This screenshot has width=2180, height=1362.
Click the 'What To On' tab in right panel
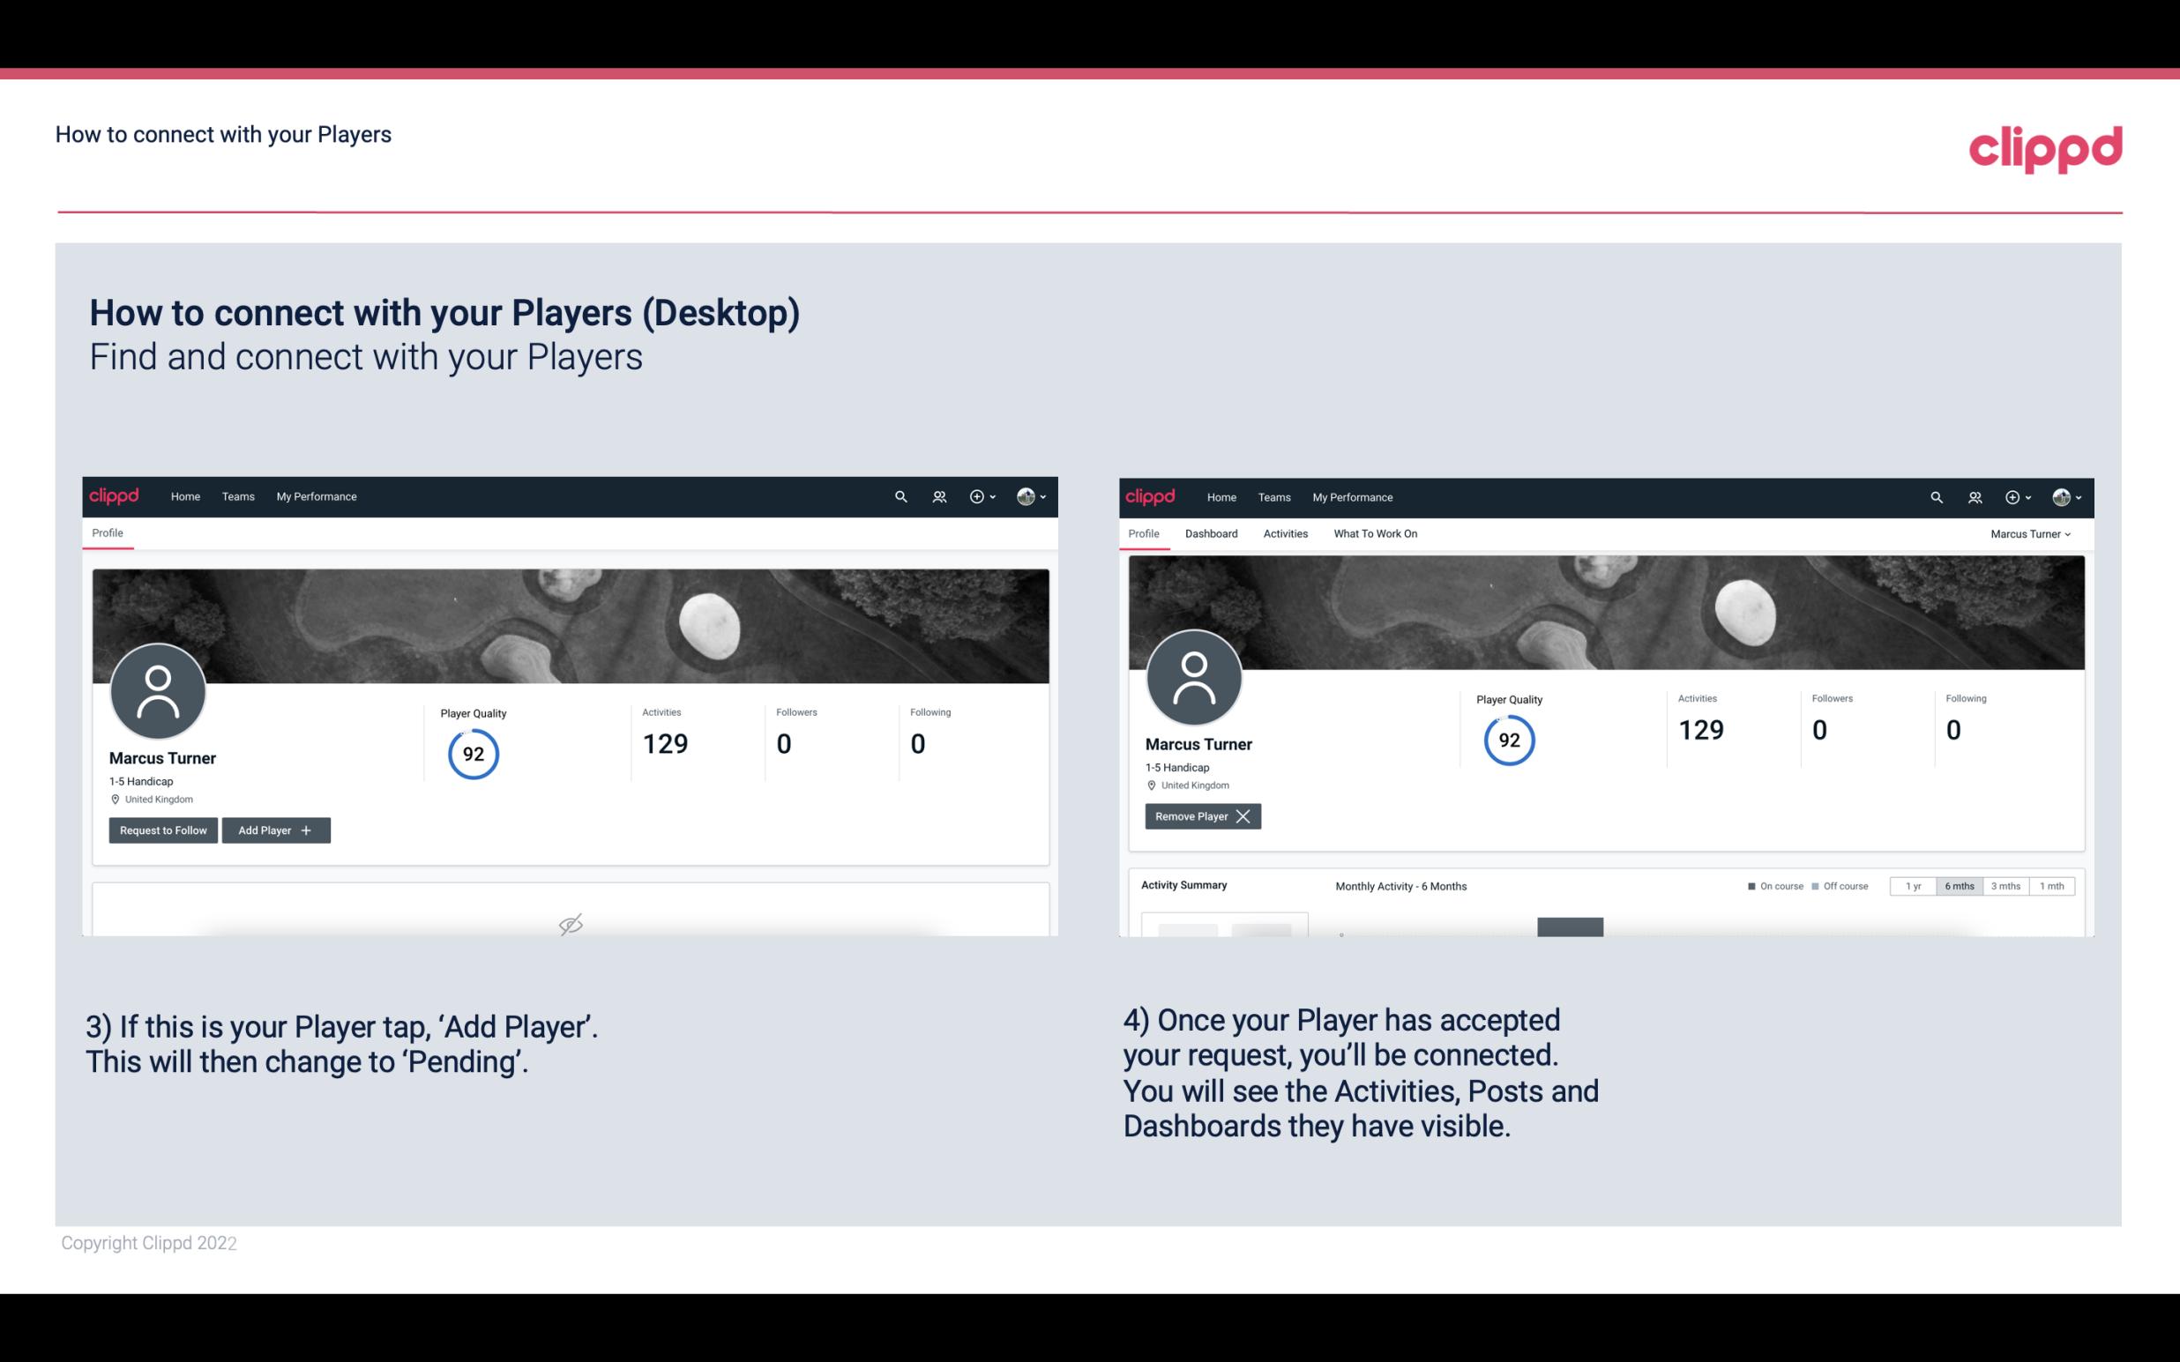1375,532
